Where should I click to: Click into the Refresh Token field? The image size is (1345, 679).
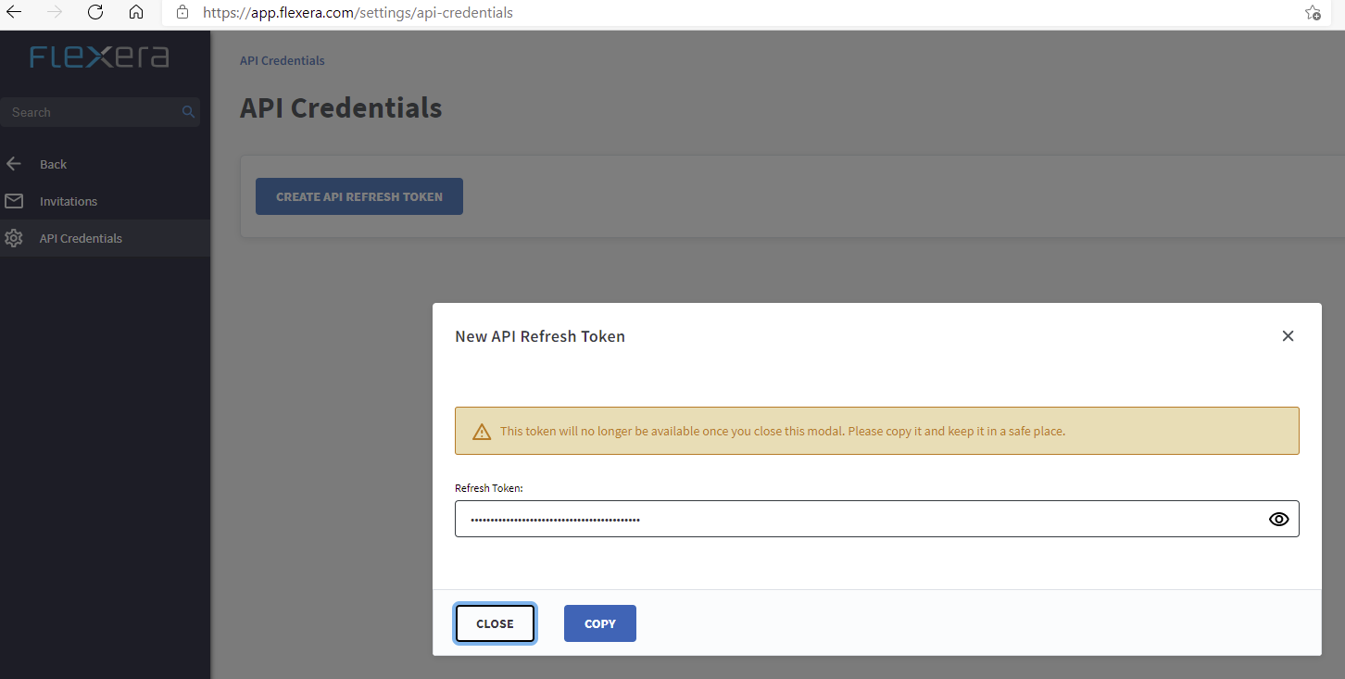pyautogui.click(x=876, y=519)
